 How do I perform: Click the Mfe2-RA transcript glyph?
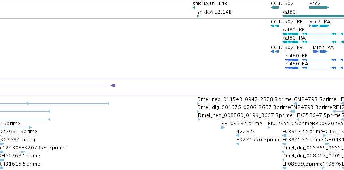(x=319, y=26)
